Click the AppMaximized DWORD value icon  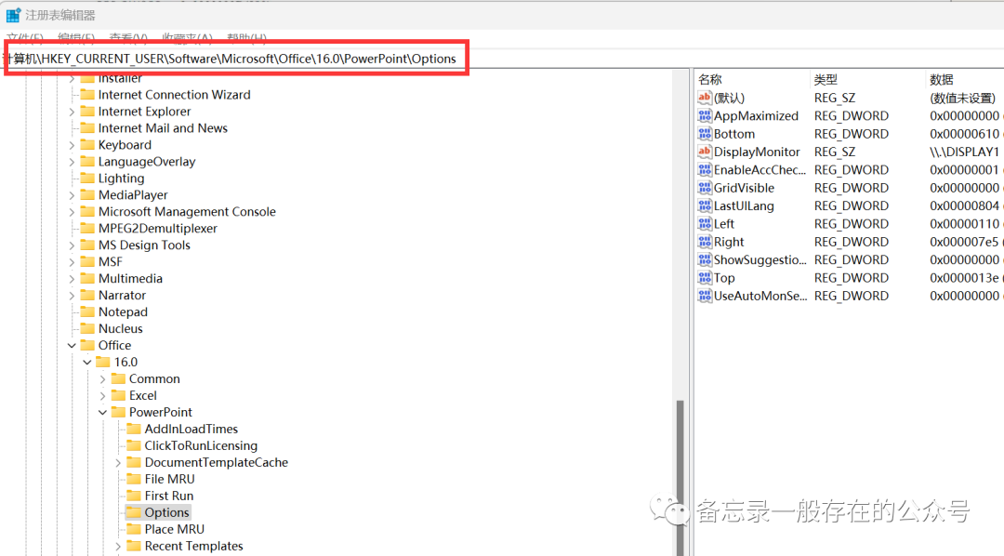pyautogui.click(x=705, y=115)
